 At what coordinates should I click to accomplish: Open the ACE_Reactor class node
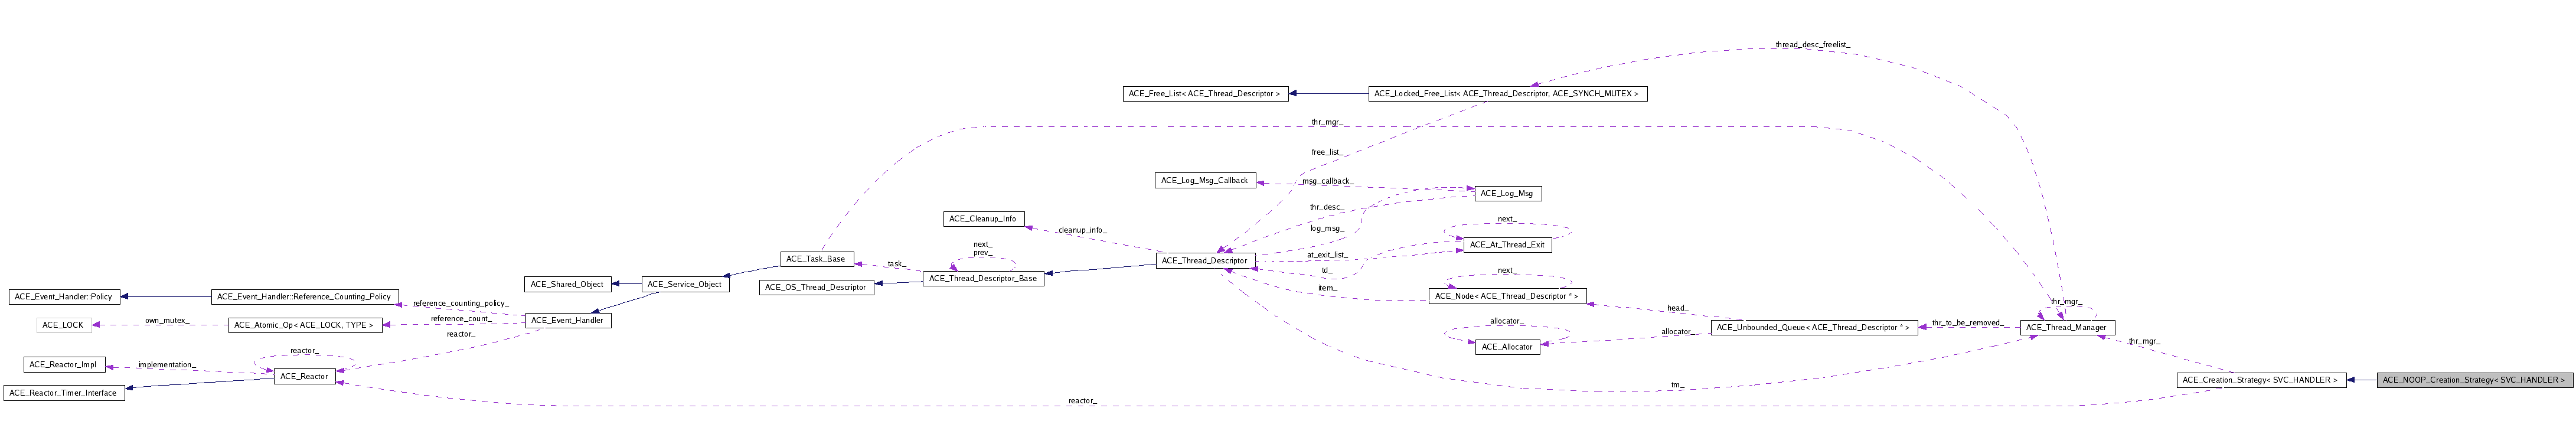point(304,376)
